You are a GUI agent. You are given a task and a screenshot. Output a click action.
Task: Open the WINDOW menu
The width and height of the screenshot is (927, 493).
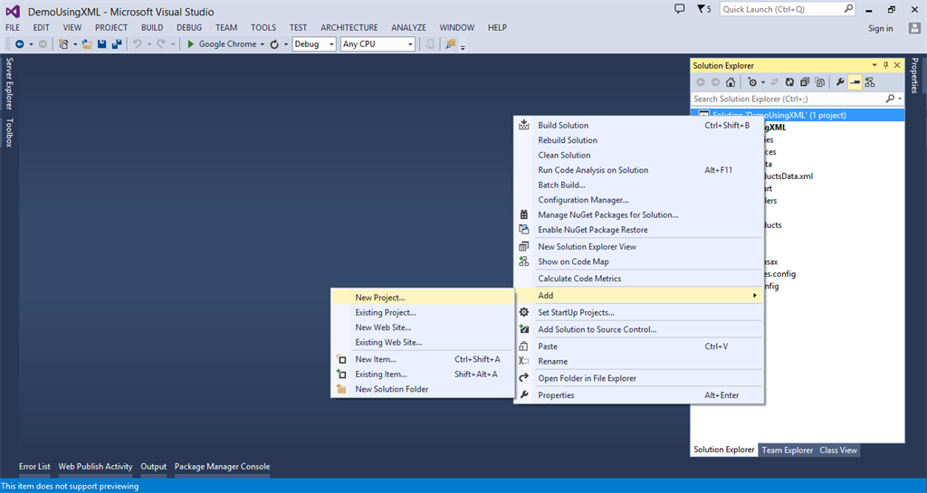(x=457, y=28)
